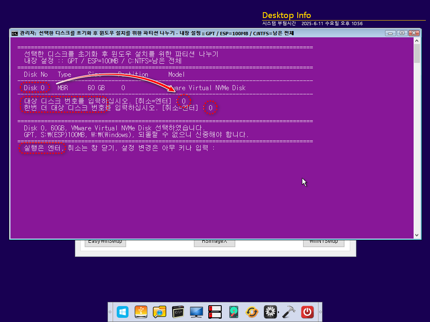
Task: Click the console vertical scrollbar thumb
Action: (x=417, y=53)
